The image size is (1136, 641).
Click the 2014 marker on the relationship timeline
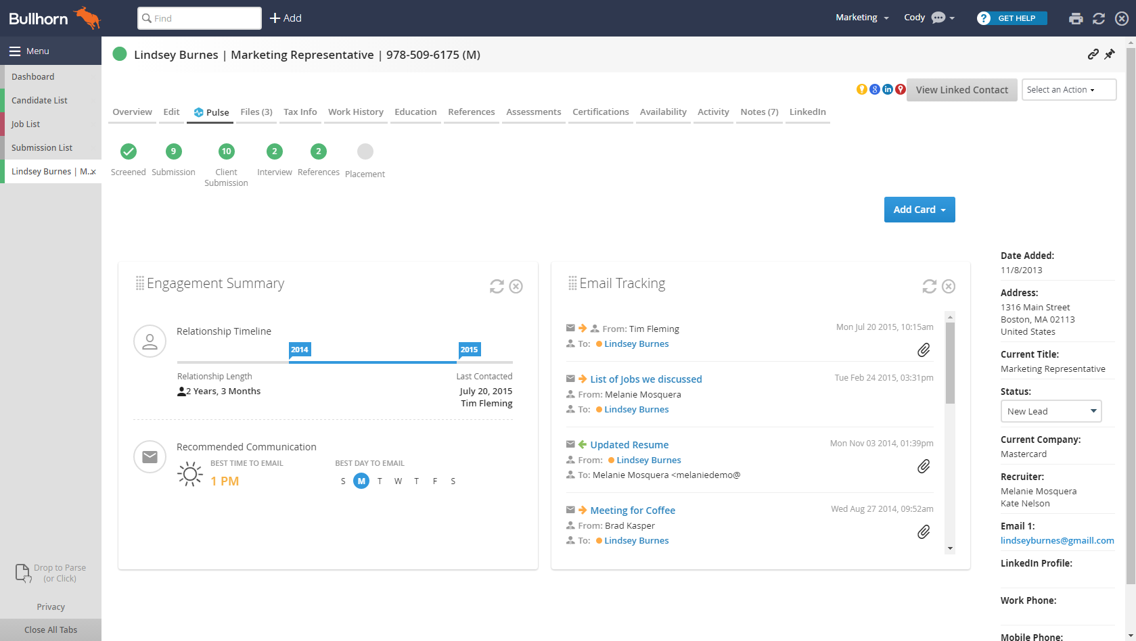(300, 350)
